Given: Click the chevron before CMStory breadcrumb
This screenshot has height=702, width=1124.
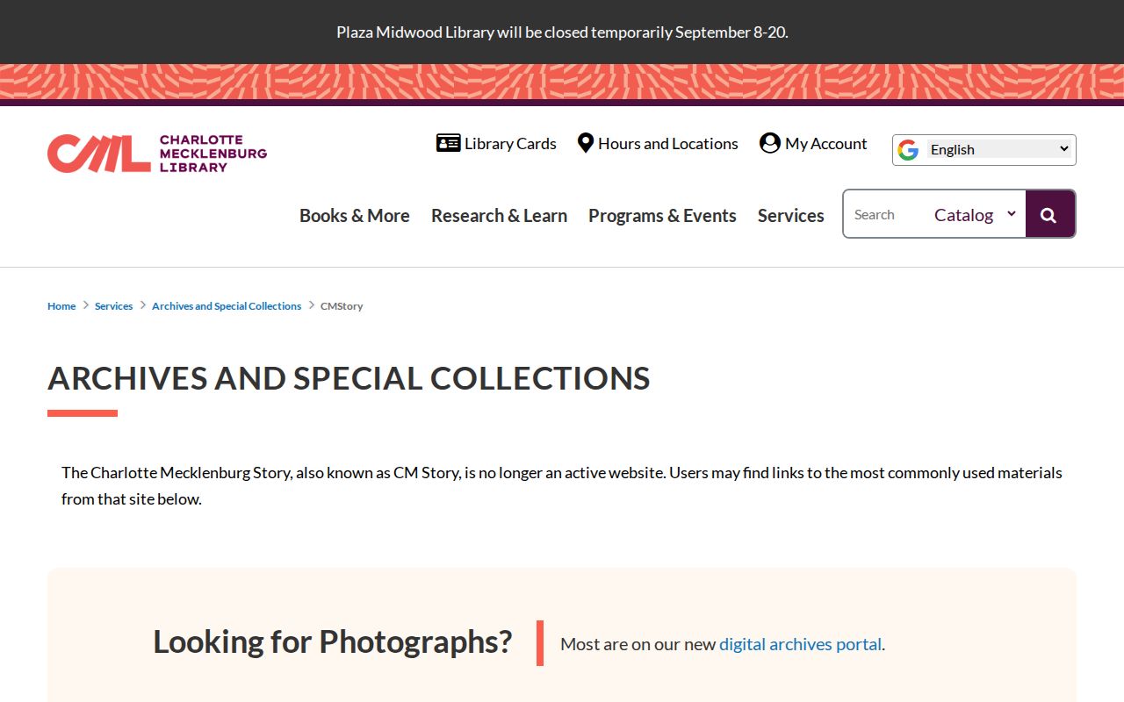Looking at the screenshot, I should coord(311,305).
